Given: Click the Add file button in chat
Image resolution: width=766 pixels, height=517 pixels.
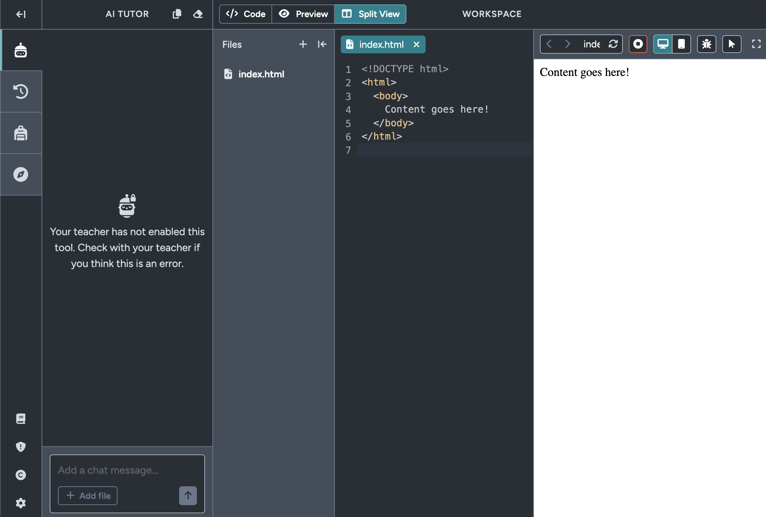Looking at the screenshot, I should pyautogui.click(x=88, y=496).
